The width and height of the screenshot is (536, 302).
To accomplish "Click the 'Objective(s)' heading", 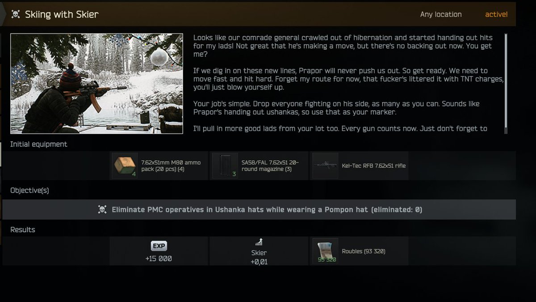I will pyautogui.click(x=29, y=190).
